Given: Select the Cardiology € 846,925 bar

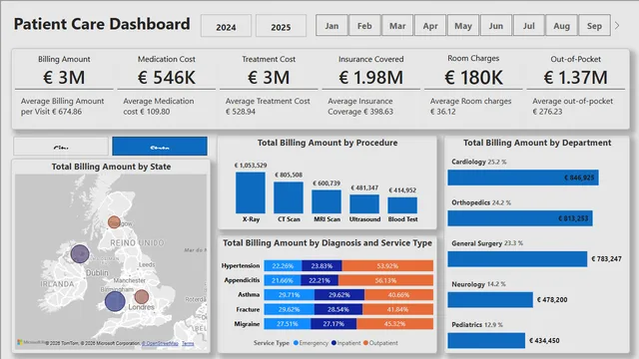Looking at the screenshot, I should 523,178.
